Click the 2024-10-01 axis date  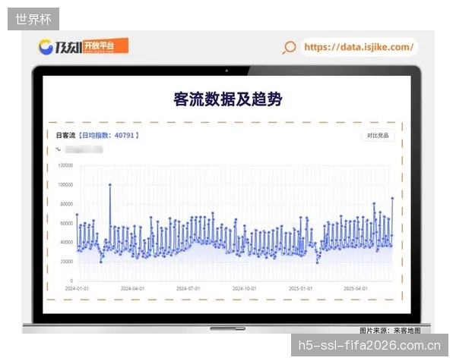[x=245, y=288]
